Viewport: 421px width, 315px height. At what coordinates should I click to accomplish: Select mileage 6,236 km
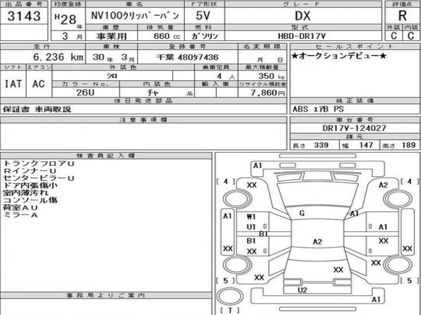(x=58, y=57)
